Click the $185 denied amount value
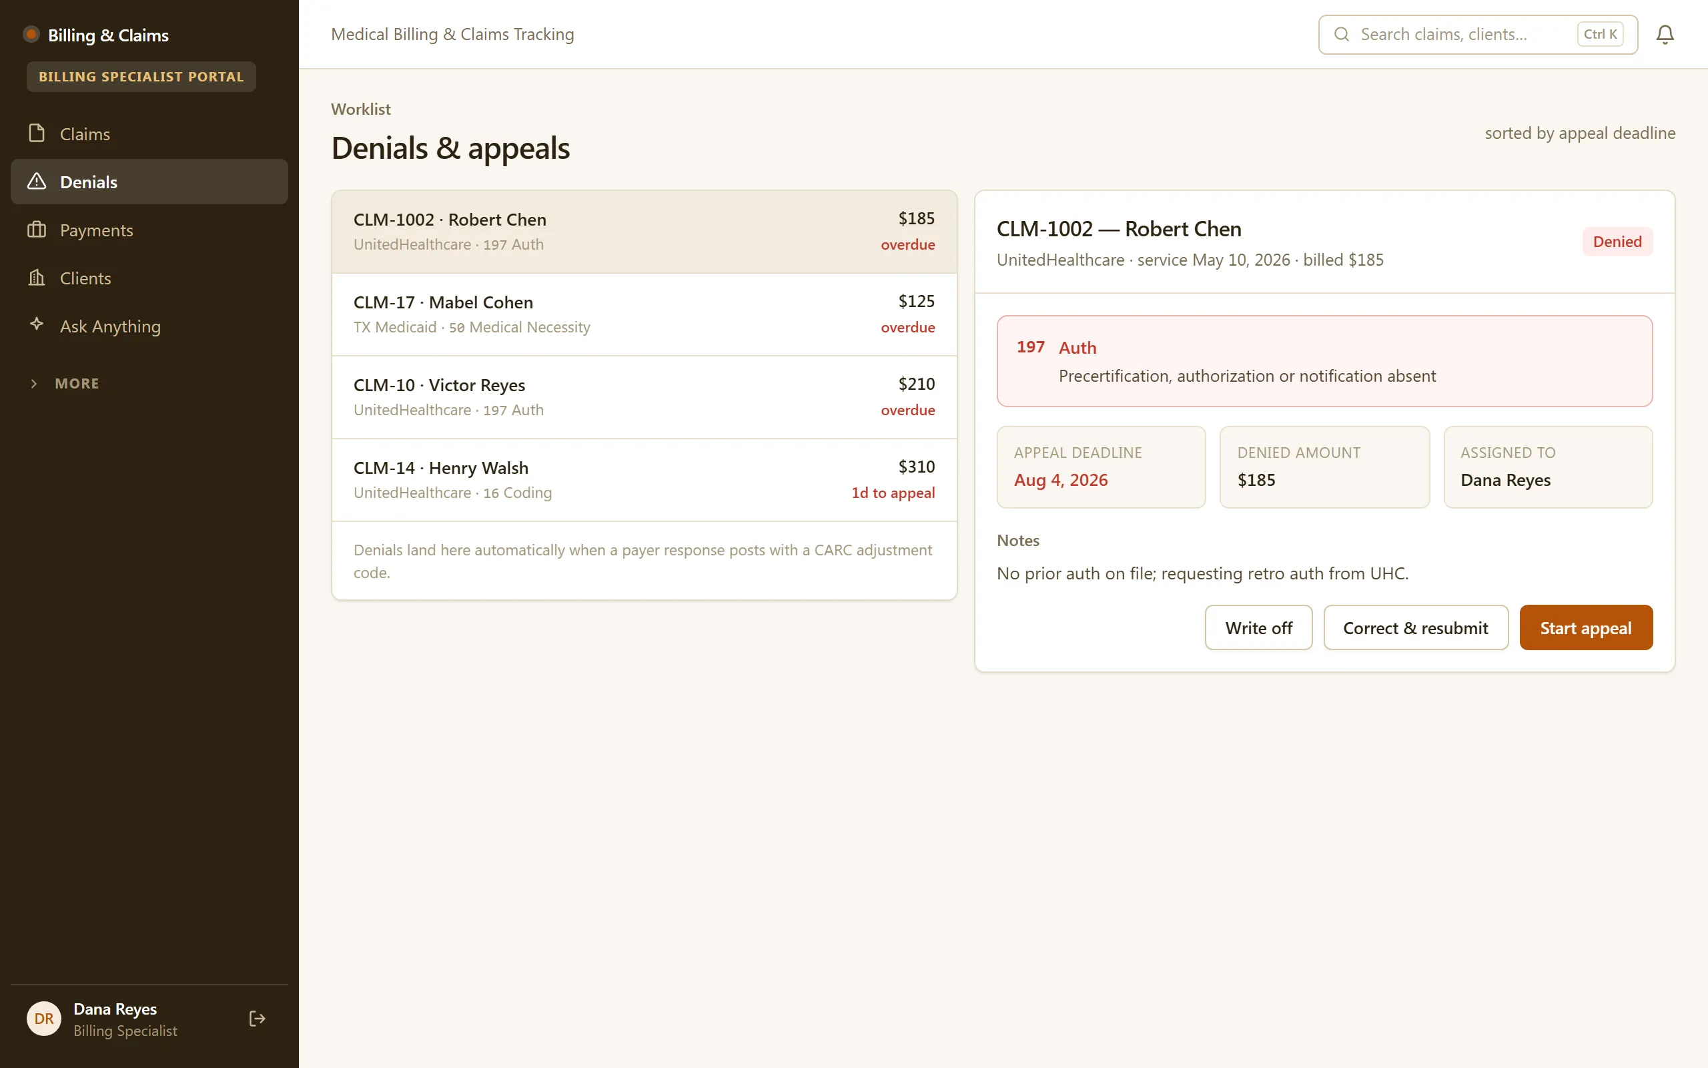 pos(1256,481)
